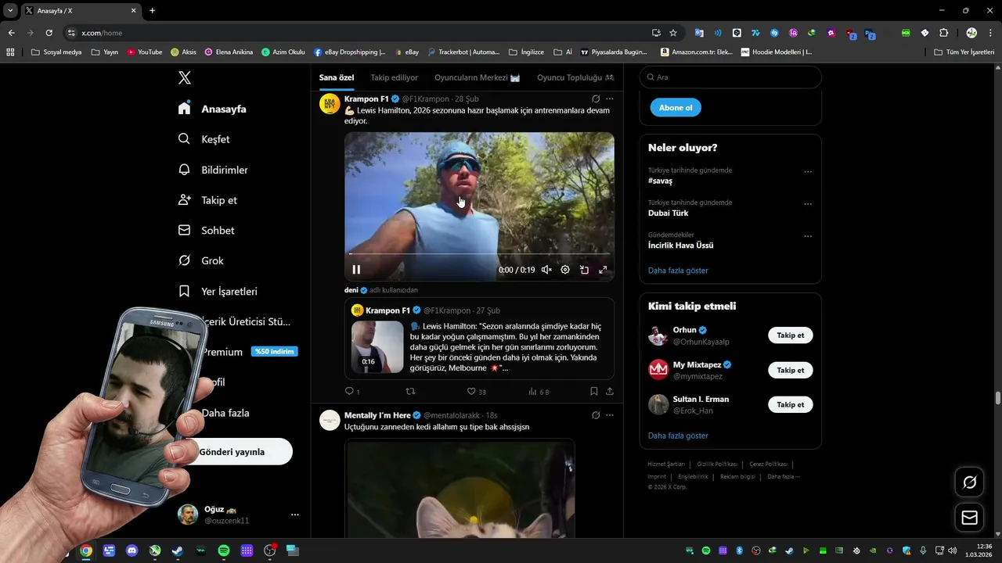Click the page vertical scrollbar thumb
Viewport: 1002px width, 563px height.
pos(998,398)
